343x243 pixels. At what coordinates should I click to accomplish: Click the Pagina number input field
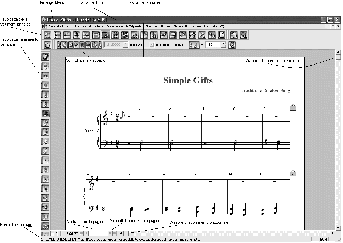point(98,233)
